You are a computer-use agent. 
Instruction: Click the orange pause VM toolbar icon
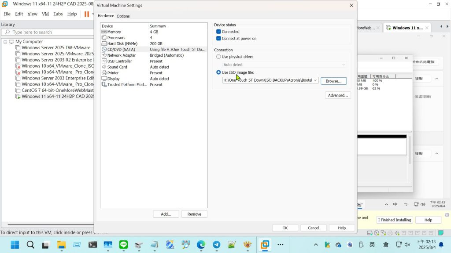(87, 14)
